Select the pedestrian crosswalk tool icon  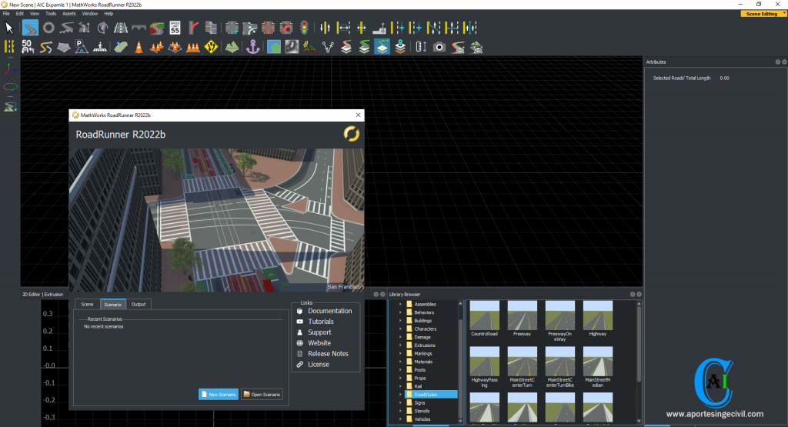click(x=100, y=47)
